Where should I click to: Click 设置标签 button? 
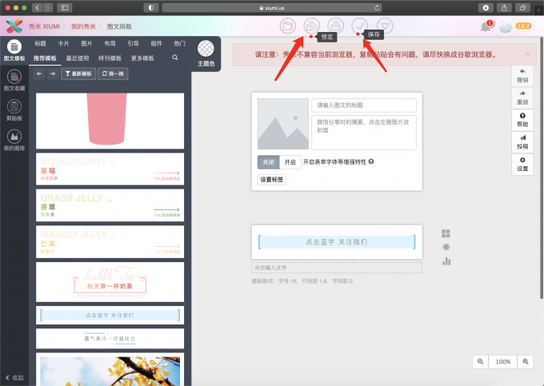click(272, 179)
